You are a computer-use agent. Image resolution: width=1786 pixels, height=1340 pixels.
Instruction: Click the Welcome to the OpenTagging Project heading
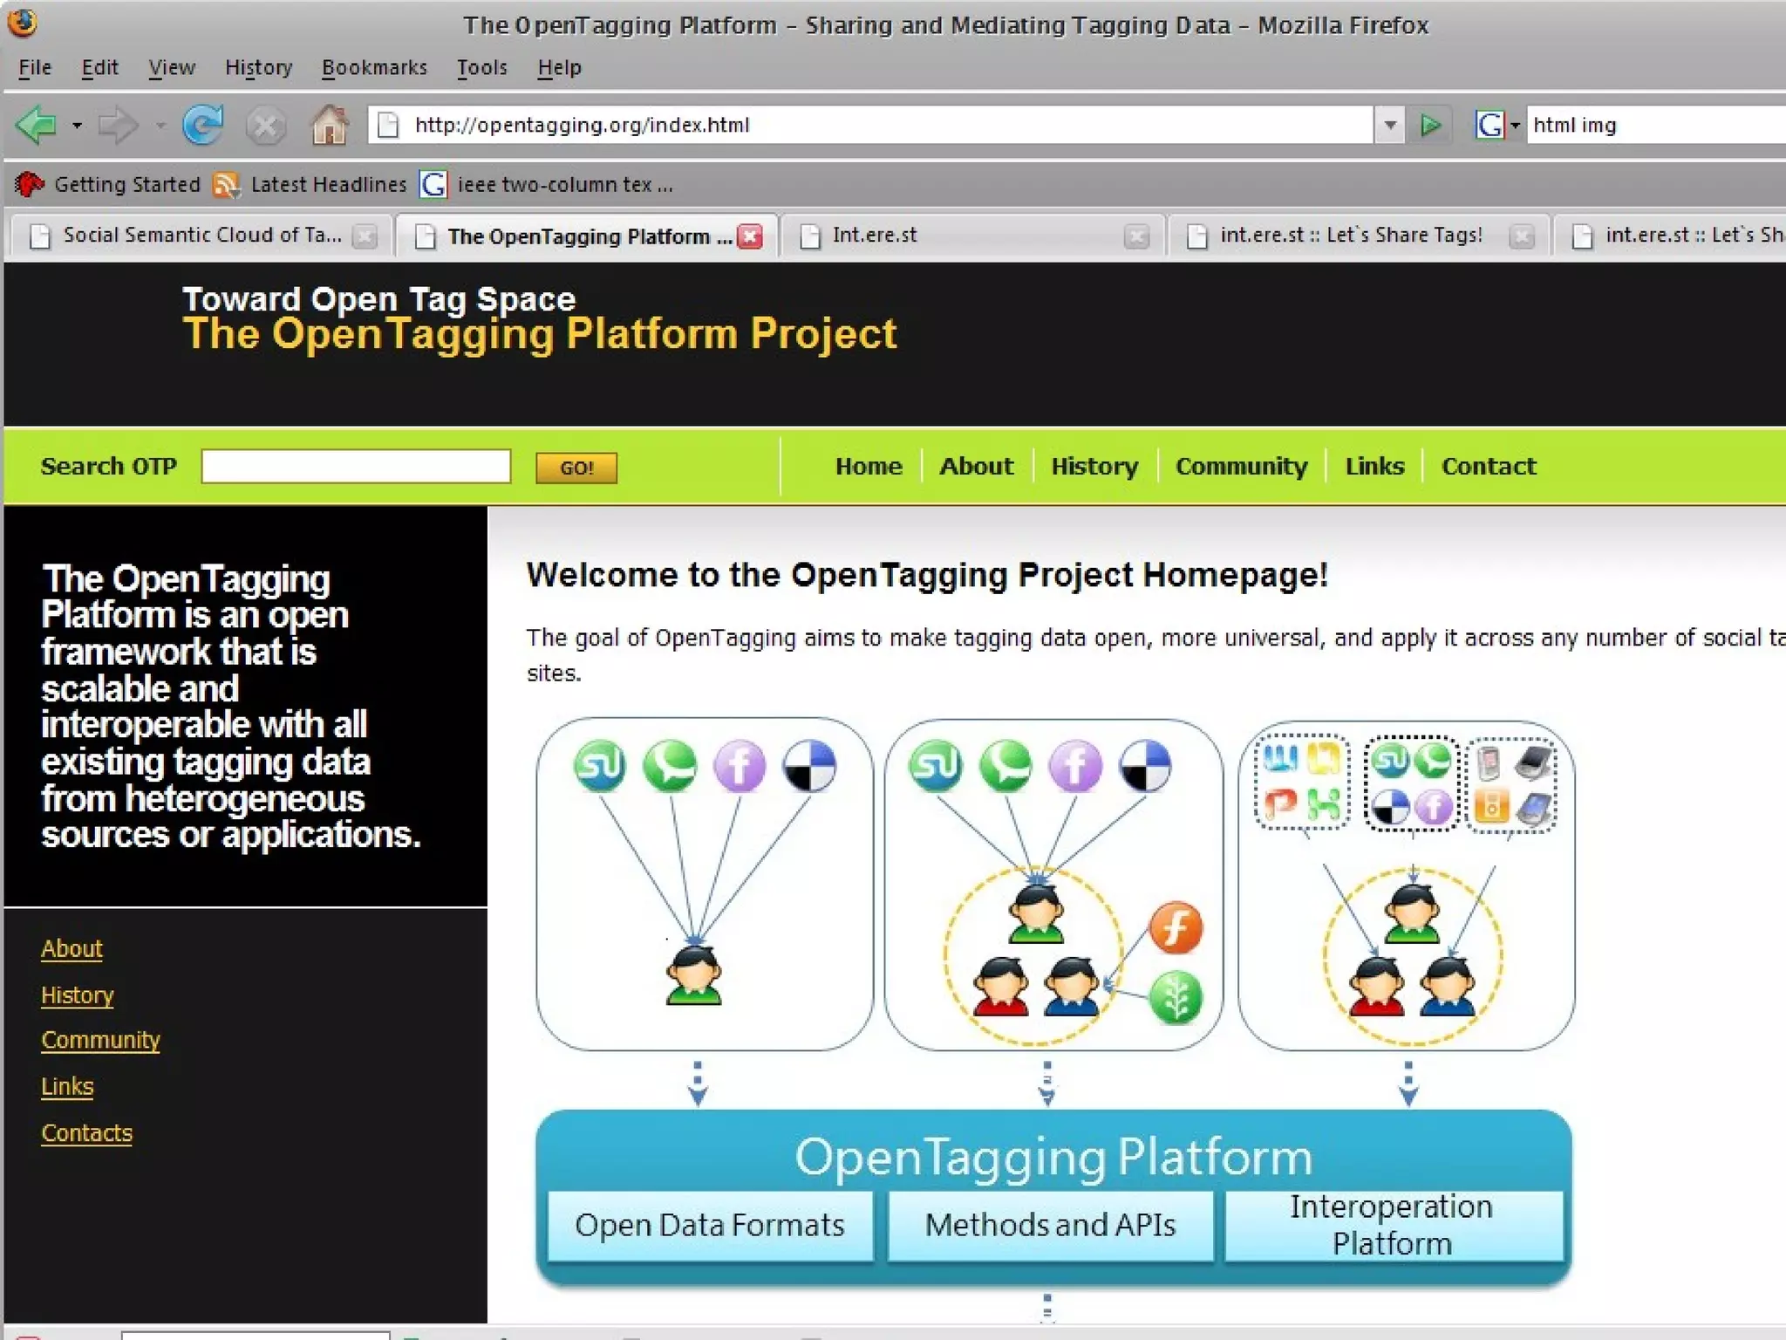[927, 574]
